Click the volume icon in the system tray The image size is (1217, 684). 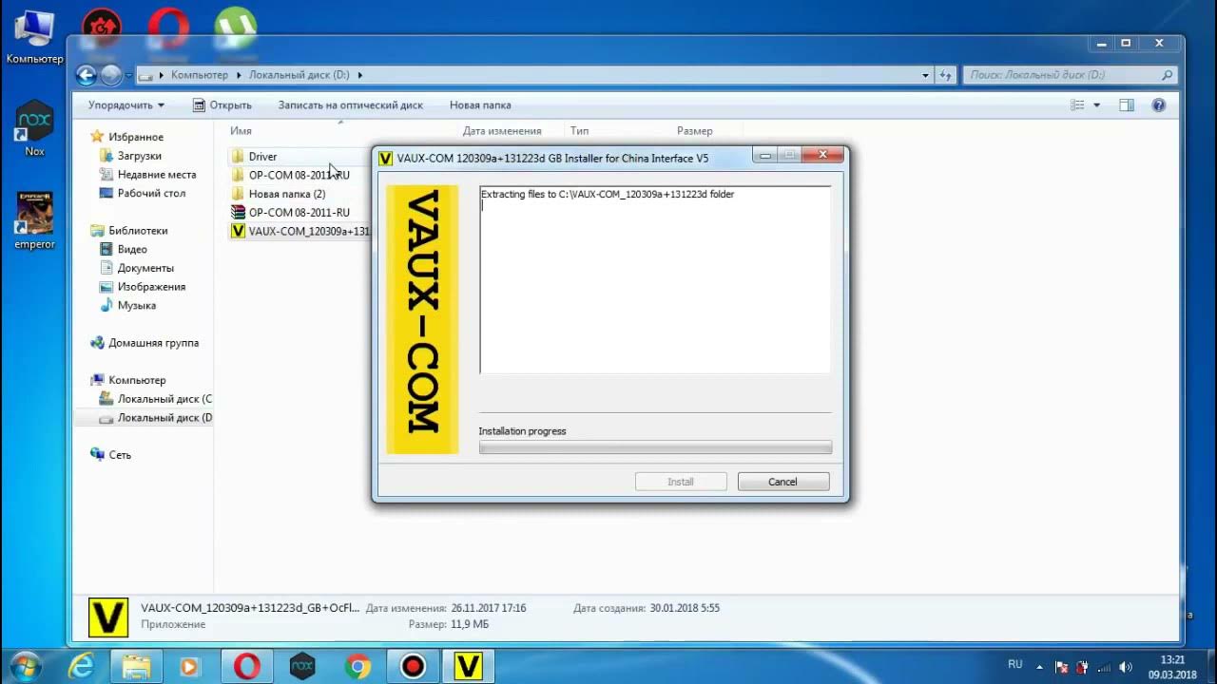point(1126,667)
